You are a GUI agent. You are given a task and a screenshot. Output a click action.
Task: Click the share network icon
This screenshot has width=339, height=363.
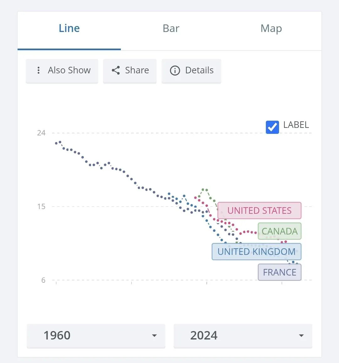click(116, 70)
